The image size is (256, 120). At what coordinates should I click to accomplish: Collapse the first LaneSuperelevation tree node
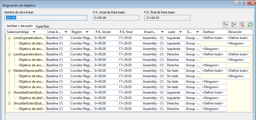click(x=9, y=38)
